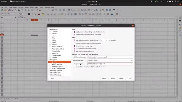The height and width of the screenshot is (102, 182).
Task: Toggle Italic formatting button
Action: pos(32,14)
